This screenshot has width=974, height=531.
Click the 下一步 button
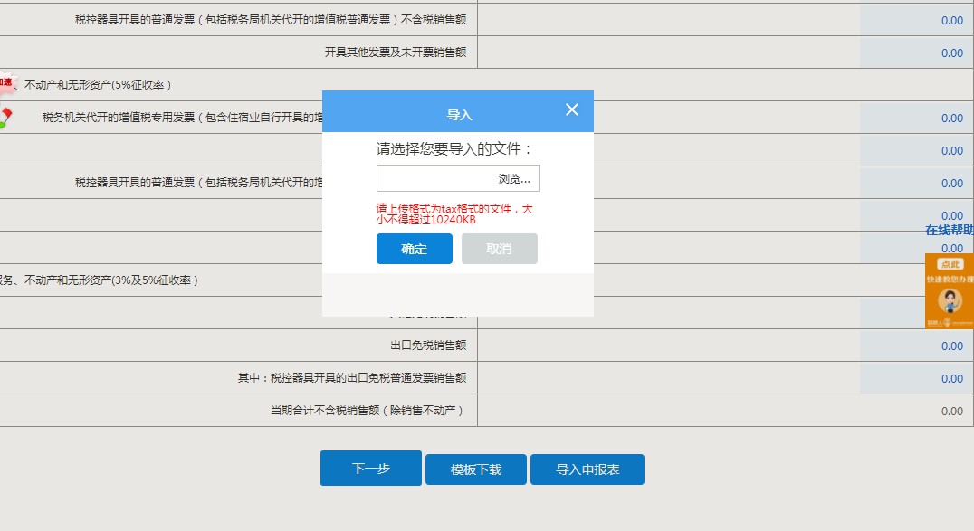[x=369, y=469]
